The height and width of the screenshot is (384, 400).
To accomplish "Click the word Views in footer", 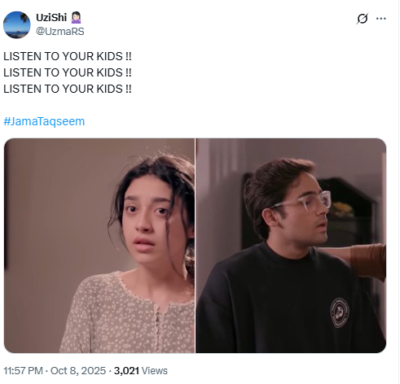I will pos(155,371).
